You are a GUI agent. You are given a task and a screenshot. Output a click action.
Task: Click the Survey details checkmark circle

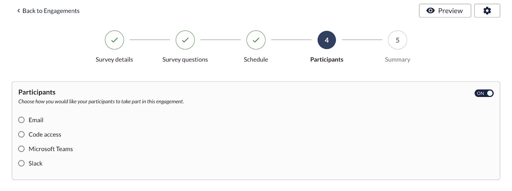(114, 40)
